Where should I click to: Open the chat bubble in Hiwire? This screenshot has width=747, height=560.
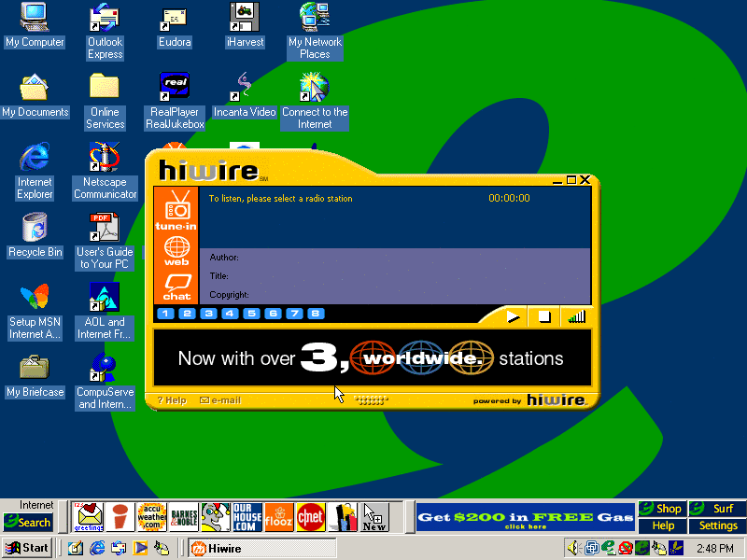176,287
